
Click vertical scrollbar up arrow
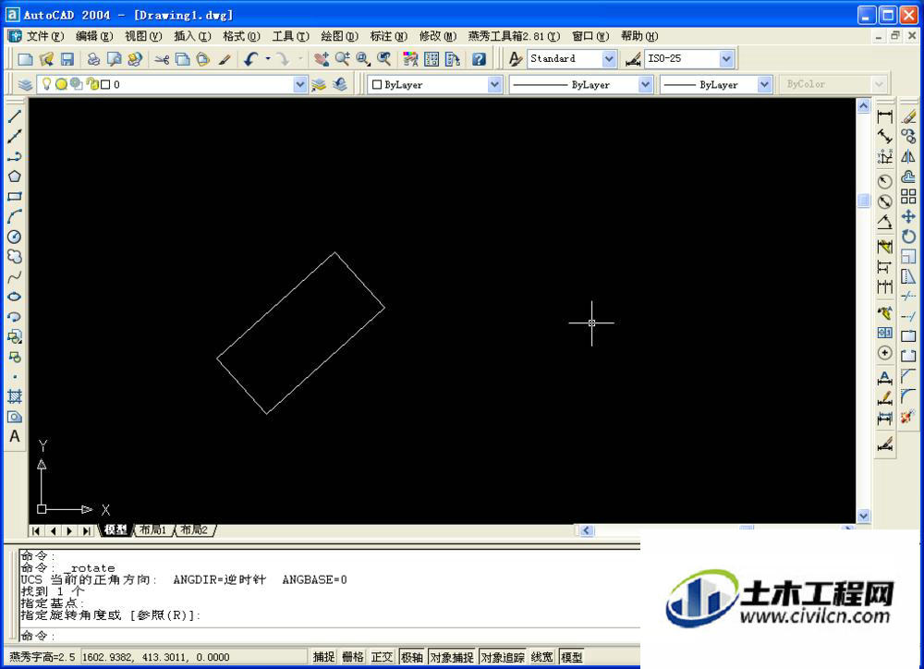coord(863,106)
